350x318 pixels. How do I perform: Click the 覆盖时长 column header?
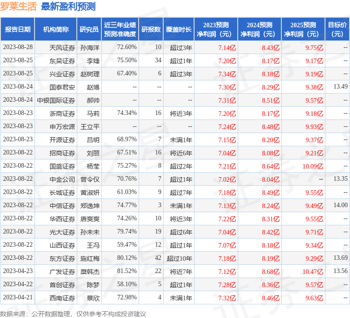[179, 29]
